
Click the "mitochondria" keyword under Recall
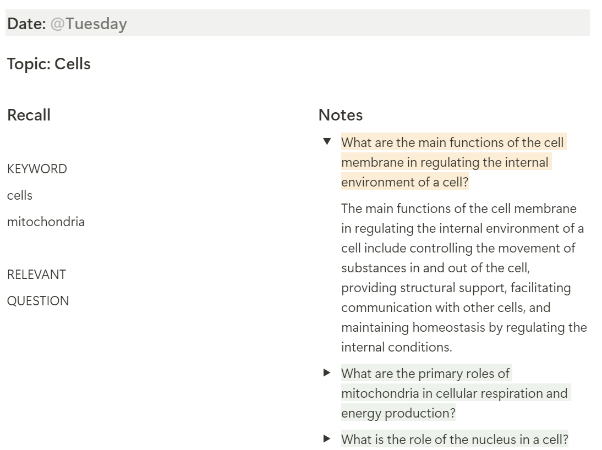click(46, 222)
